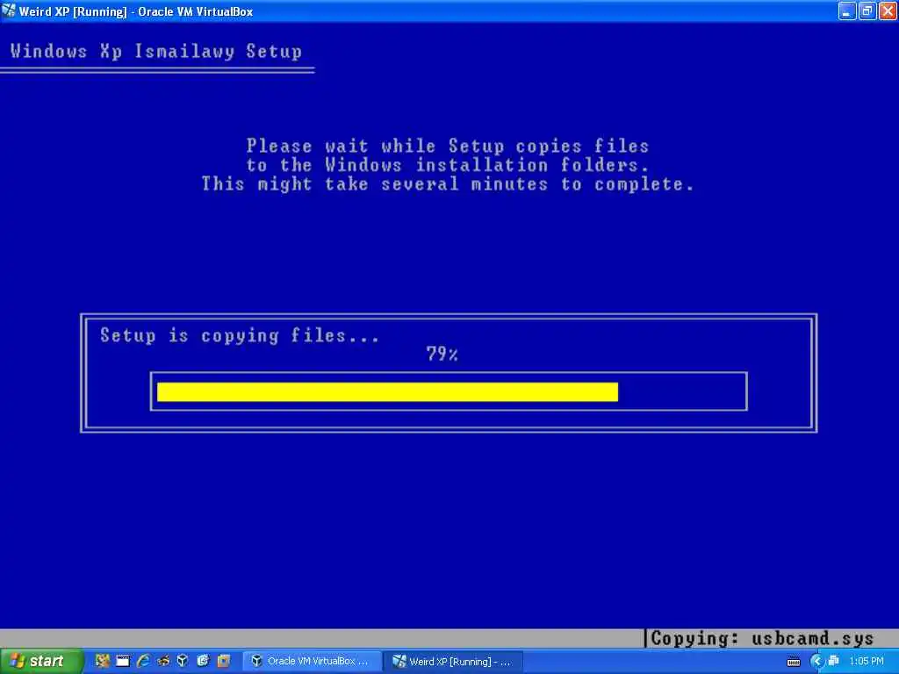Click 'to the Windows installation folders.' line
The image size is (899, 674).
[x=448, y=165]
